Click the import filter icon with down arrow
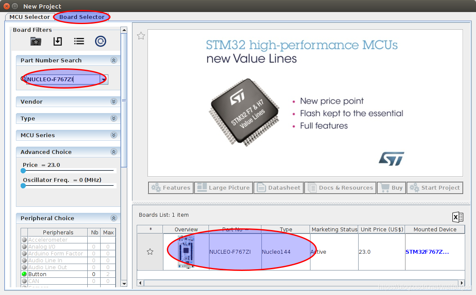Image resolution: width=476 pixels, height=295 pixels. 58,41
